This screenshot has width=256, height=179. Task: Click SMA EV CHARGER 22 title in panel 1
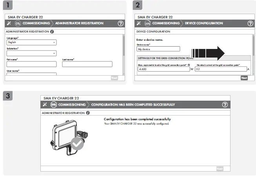(x=25, y=17)
